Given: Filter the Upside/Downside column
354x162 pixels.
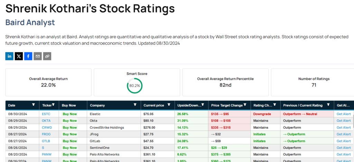Looking at the screenshot, I should 204,105.
